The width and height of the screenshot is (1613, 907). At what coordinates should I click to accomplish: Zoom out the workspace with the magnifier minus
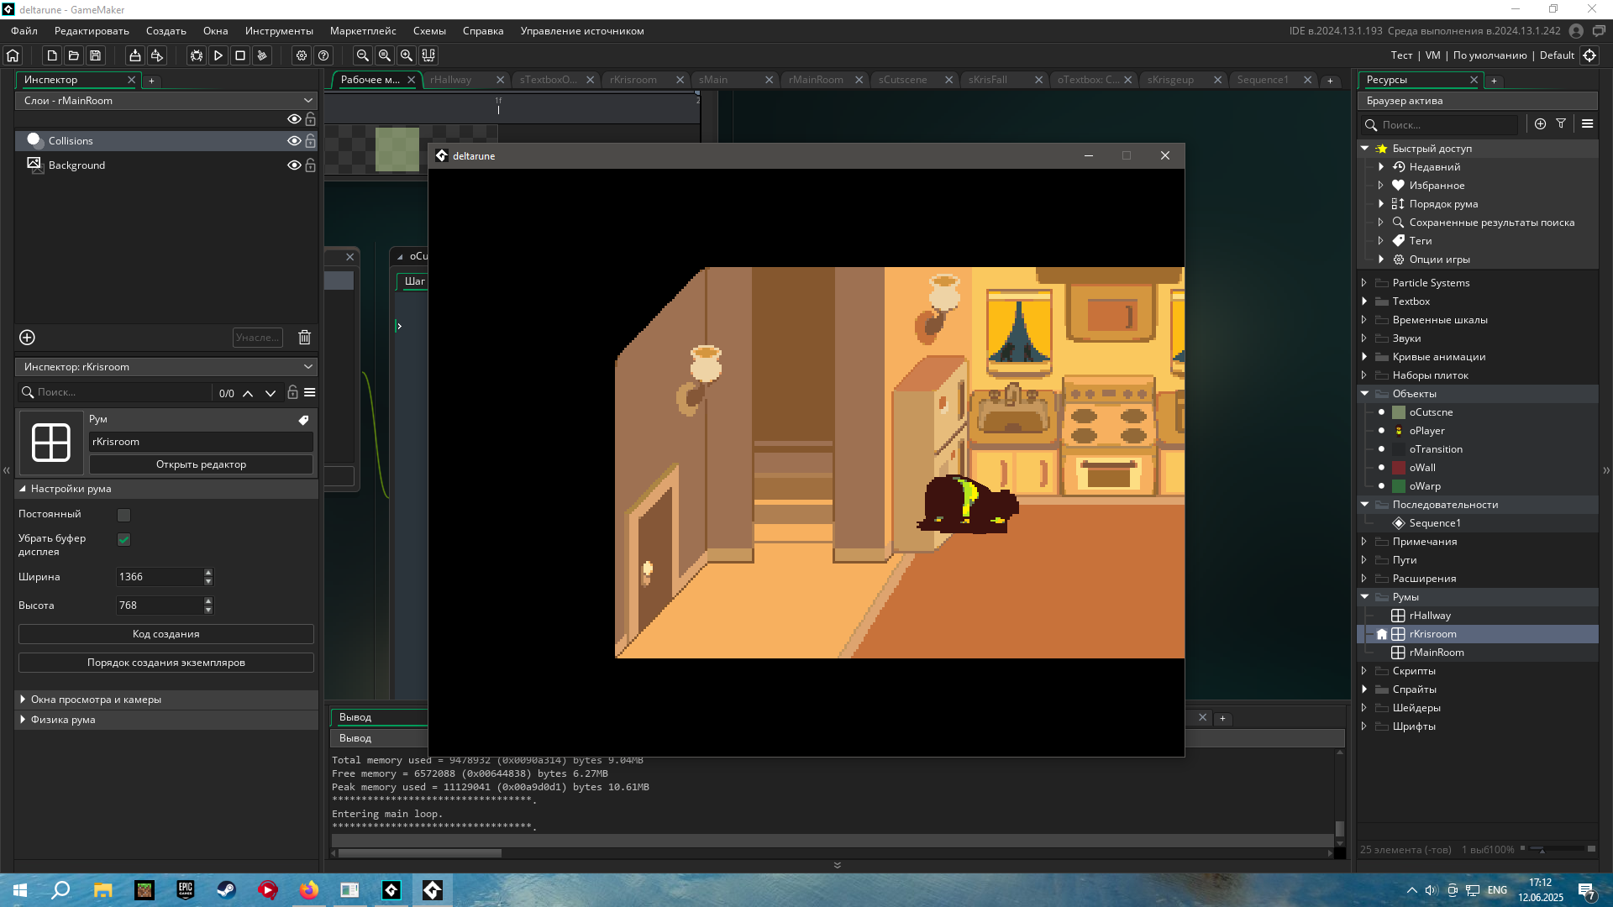(363, 55)
